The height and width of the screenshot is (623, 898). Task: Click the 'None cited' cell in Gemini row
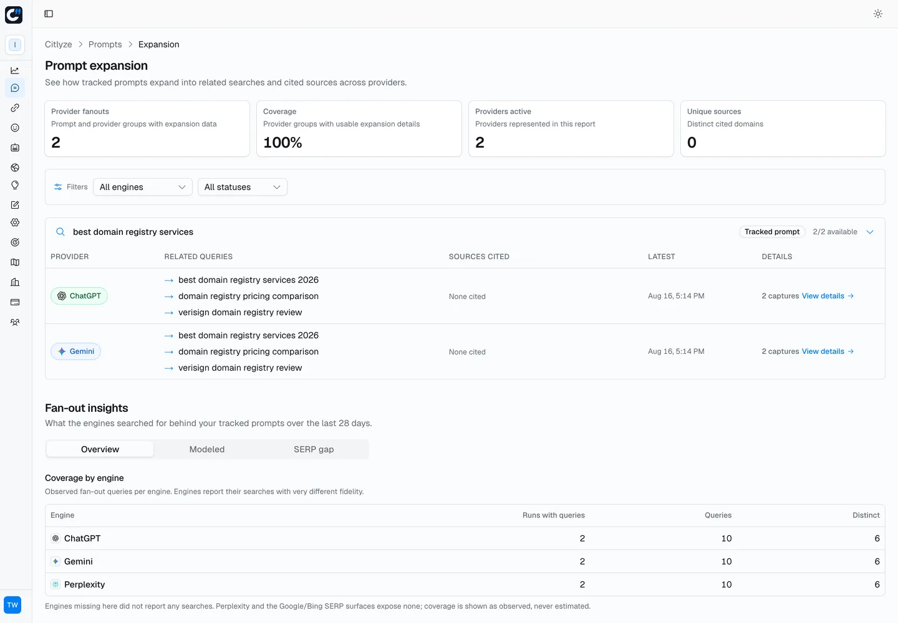point(467,352)
